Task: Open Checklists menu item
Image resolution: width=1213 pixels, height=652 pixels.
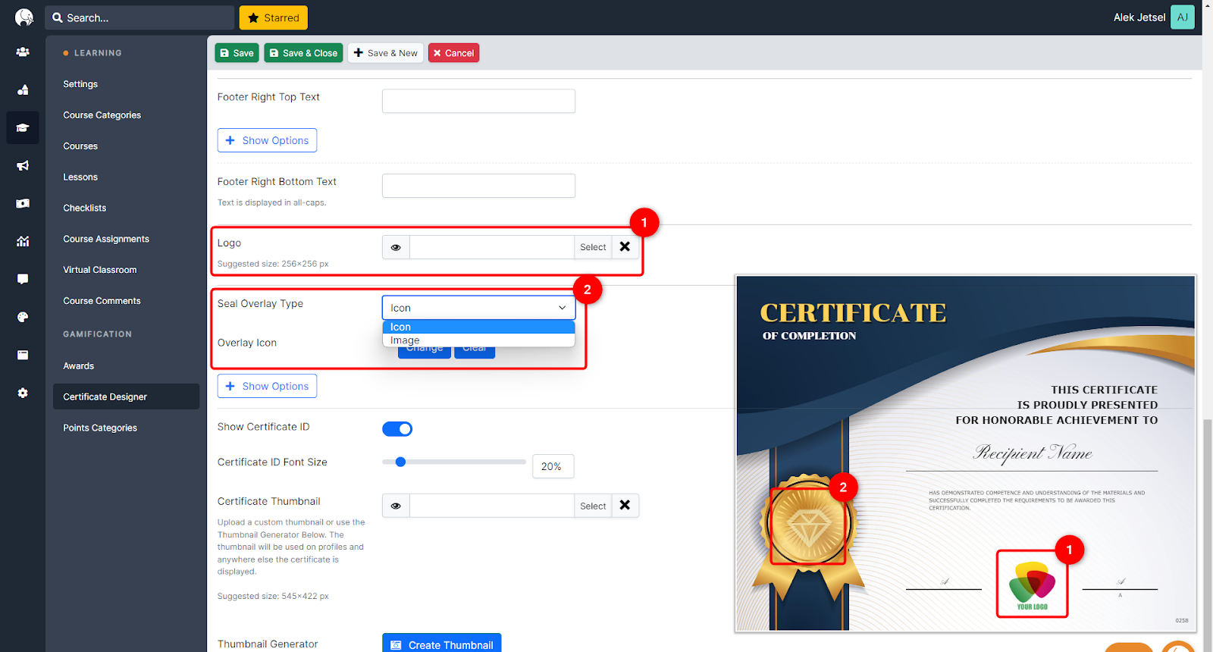Action: 84,208
